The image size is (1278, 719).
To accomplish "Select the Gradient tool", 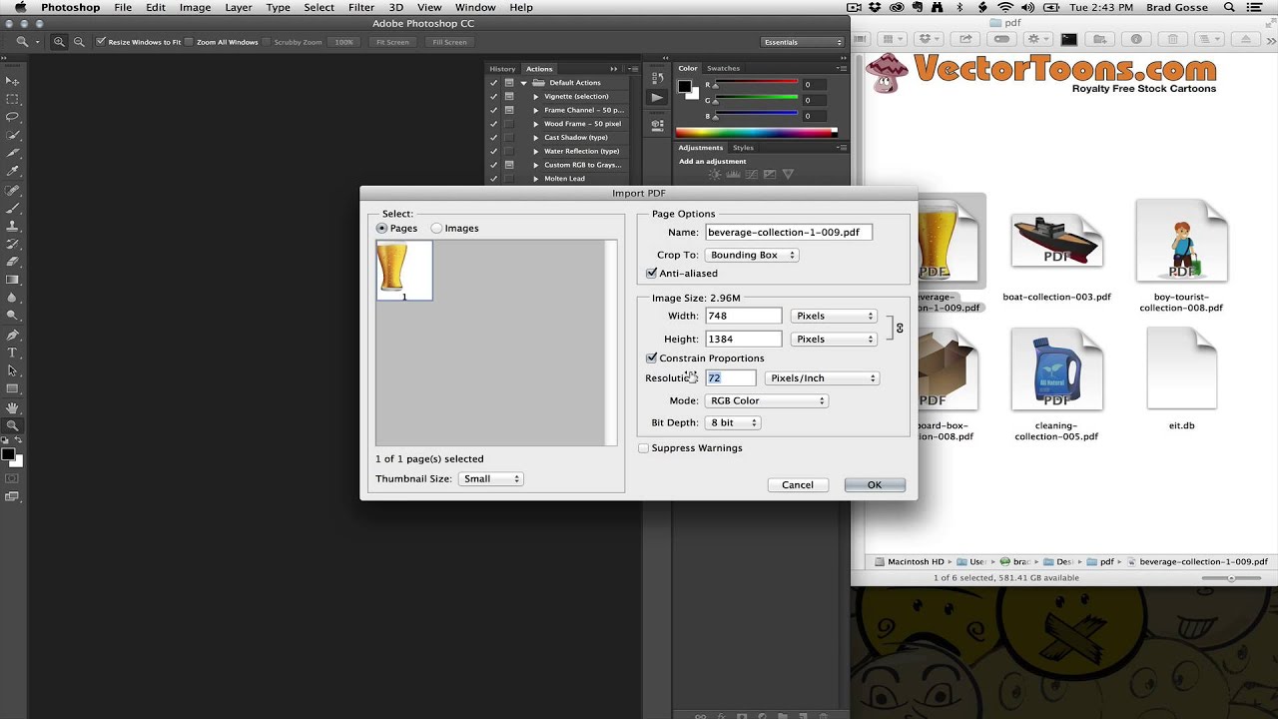I will (13, 280).
